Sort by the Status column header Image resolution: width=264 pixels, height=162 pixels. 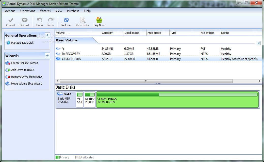coord(241,33)
